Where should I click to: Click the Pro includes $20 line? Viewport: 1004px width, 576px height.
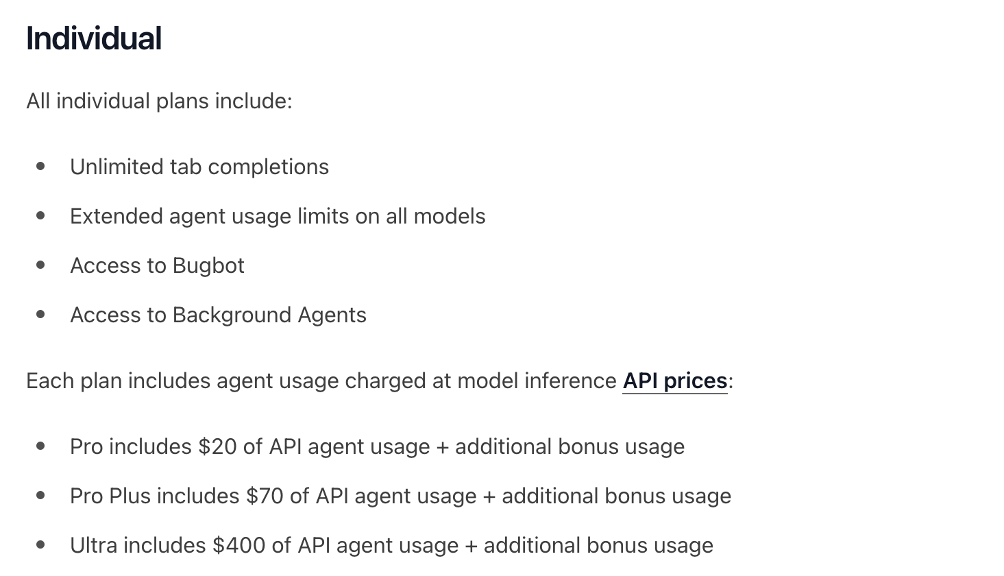point(377,446)
